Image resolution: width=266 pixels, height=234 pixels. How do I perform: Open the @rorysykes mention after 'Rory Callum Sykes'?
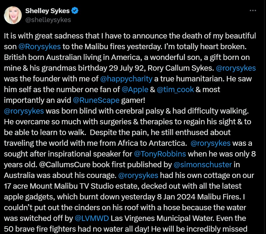tap(236, 68)
